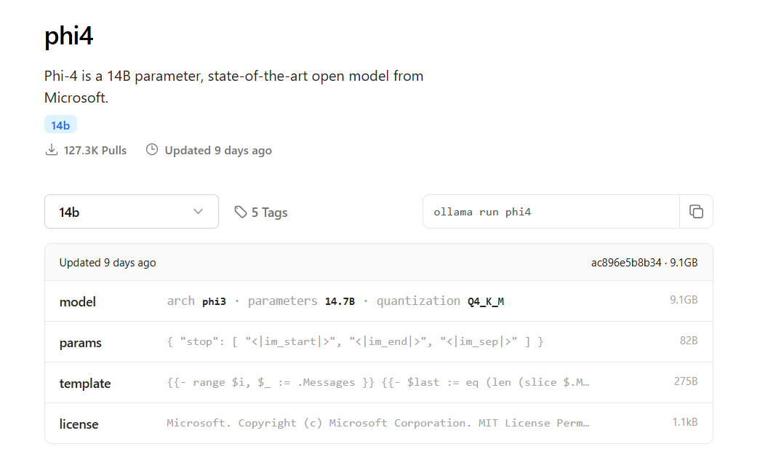
Task: Click the 9.1GB size in model row
Action: click(684, 300)
